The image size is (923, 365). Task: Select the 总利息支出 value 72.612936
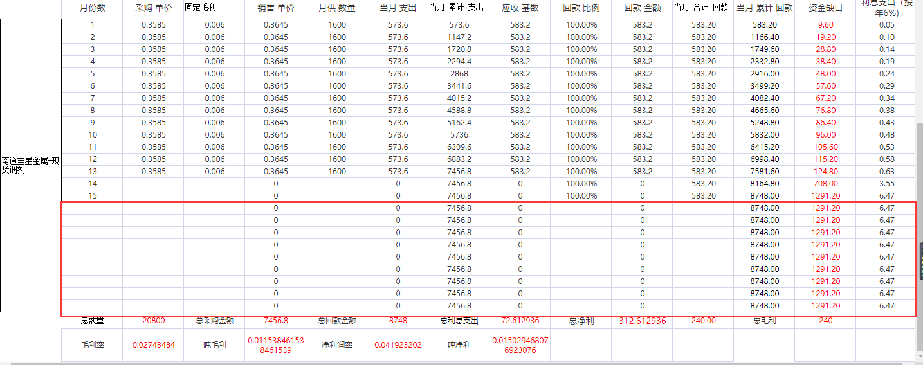(520, 321)
